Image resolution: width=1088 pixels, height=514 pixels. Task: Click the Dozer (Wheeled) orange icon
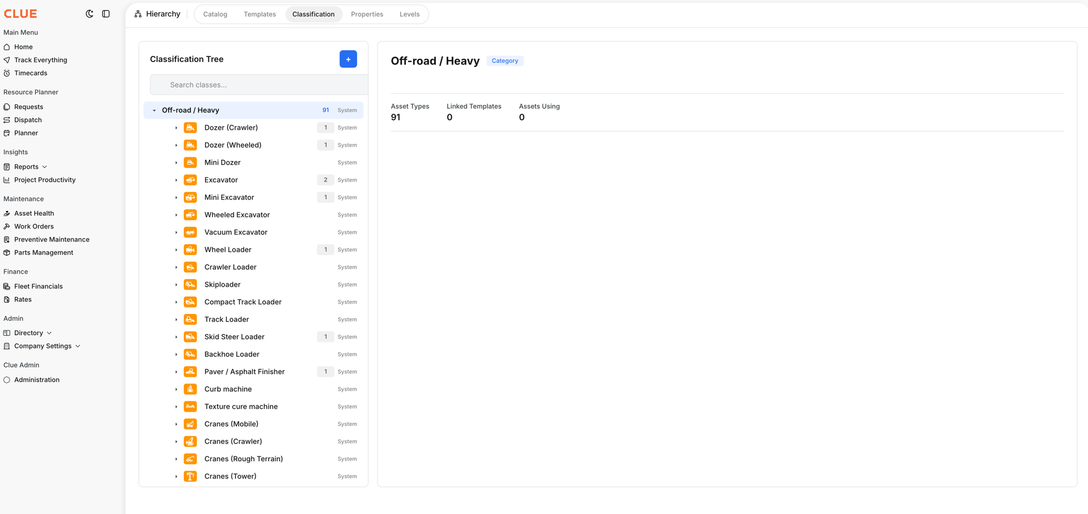[x=190, y=145]
